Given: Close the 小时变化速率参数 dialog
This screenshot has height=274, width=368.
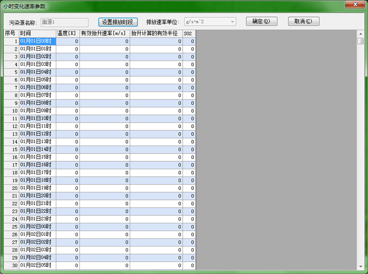Looking at the screenshot, I should pyautogui.click(x=355, y=5).
